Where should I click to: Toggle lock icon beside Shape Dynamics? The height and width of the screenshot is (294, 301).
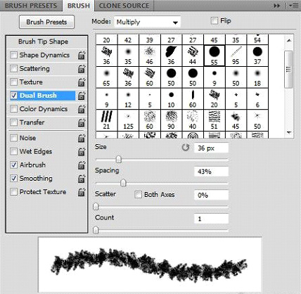(82, 55)
